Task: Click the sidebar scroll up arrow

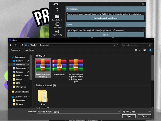Action: (31, 54)
